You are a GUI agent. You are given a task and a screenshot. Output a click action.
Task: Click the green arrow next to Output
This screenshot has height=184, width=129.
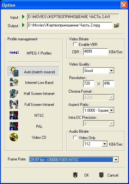point(23,25)
